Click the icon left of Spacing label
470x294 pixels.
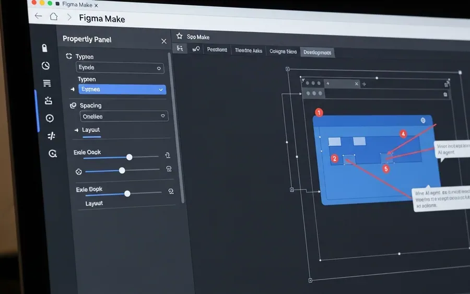point(73,105)
